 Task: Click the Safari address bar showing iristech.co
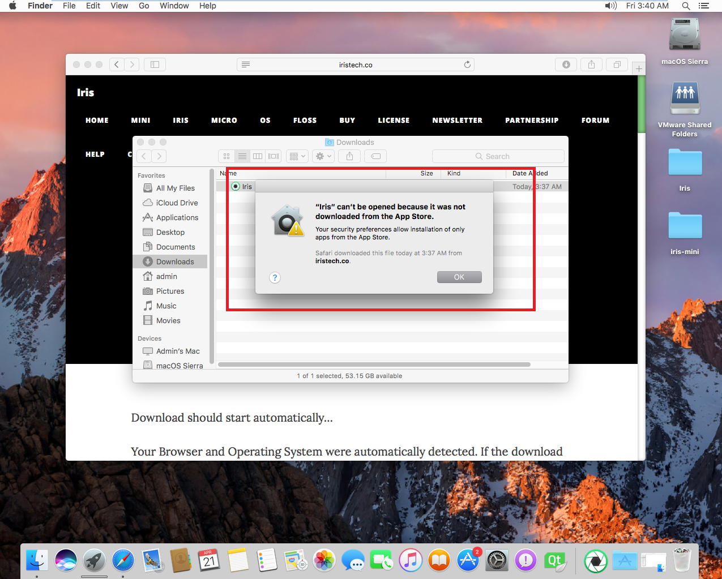tap(356, 65)
